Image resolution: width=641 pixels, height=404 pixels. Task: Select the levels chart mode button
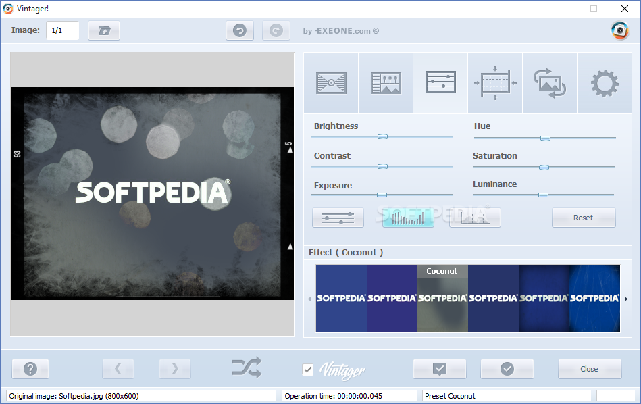click(x=475, y=218)
